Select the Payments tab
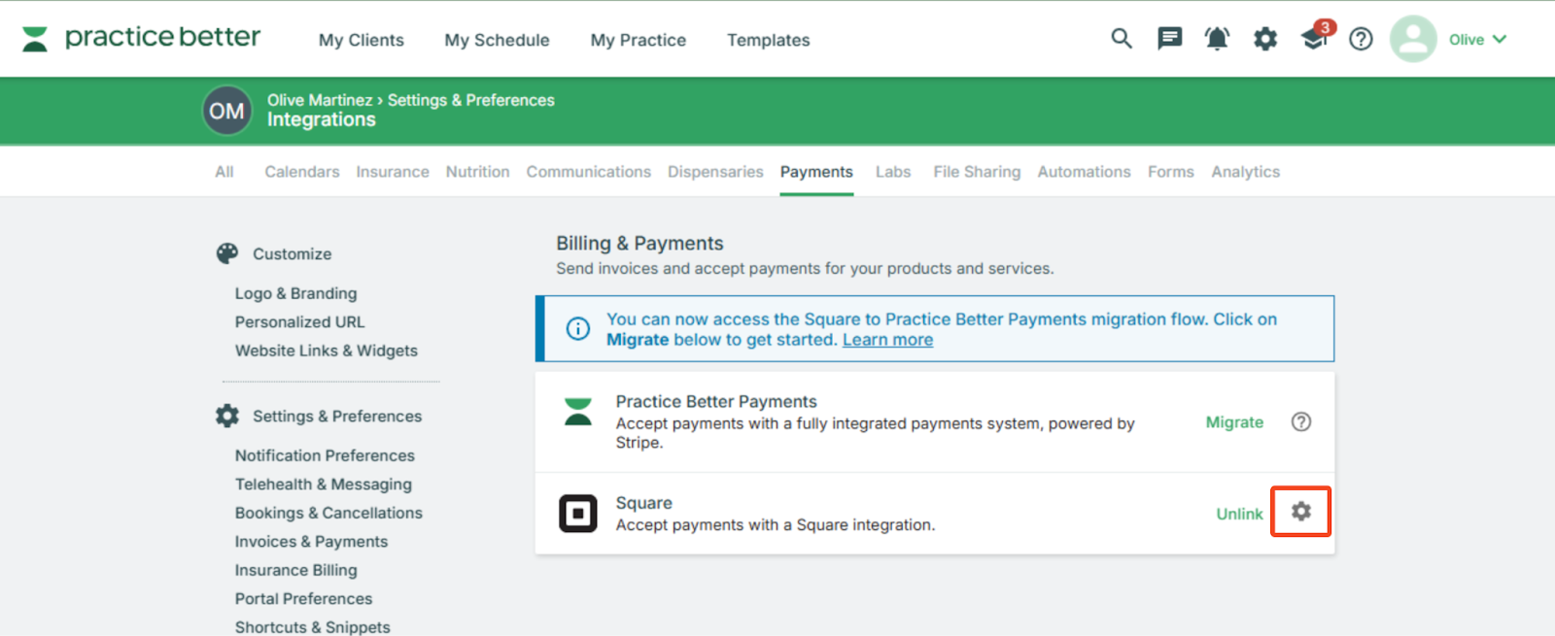Screen dimensions: 1555x636 [816, 172]
